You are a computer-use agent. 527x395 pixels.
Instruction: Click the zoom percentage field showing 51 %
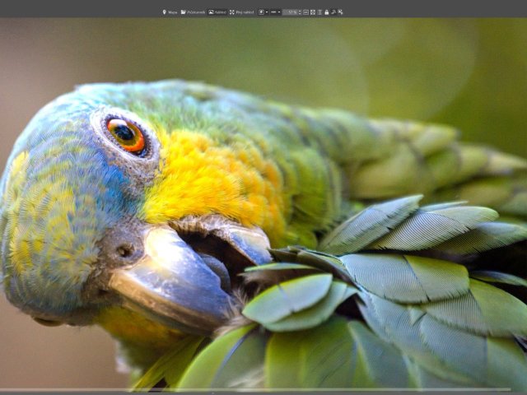[290, 12]
